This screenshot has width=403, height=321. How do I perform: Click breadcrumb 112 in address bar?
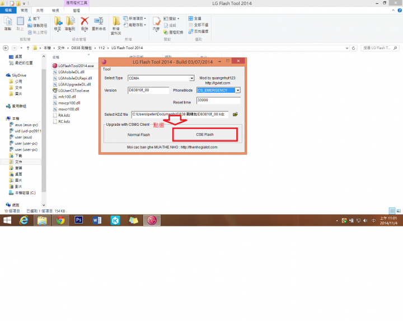[102, 48]
